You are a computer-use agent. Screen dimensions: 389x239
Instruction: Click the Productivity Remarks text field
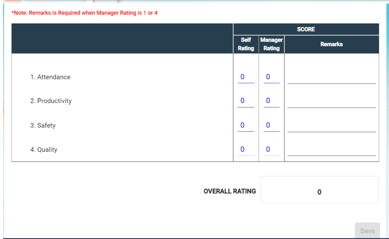tap(331, 101)
